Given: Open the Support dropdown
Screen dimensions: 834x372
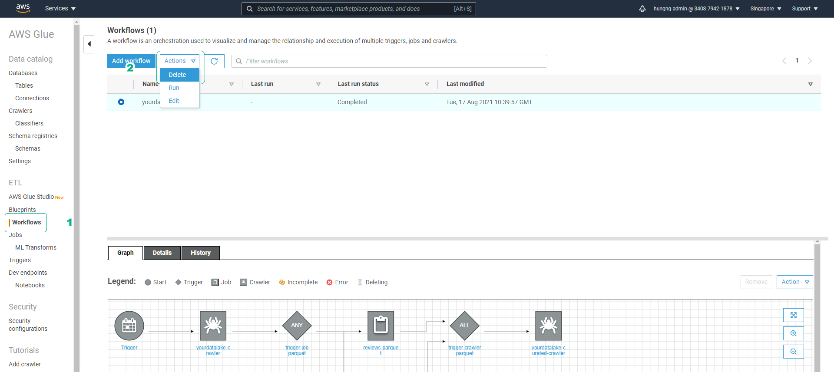Looking at the screenshot, I should 805,9.
